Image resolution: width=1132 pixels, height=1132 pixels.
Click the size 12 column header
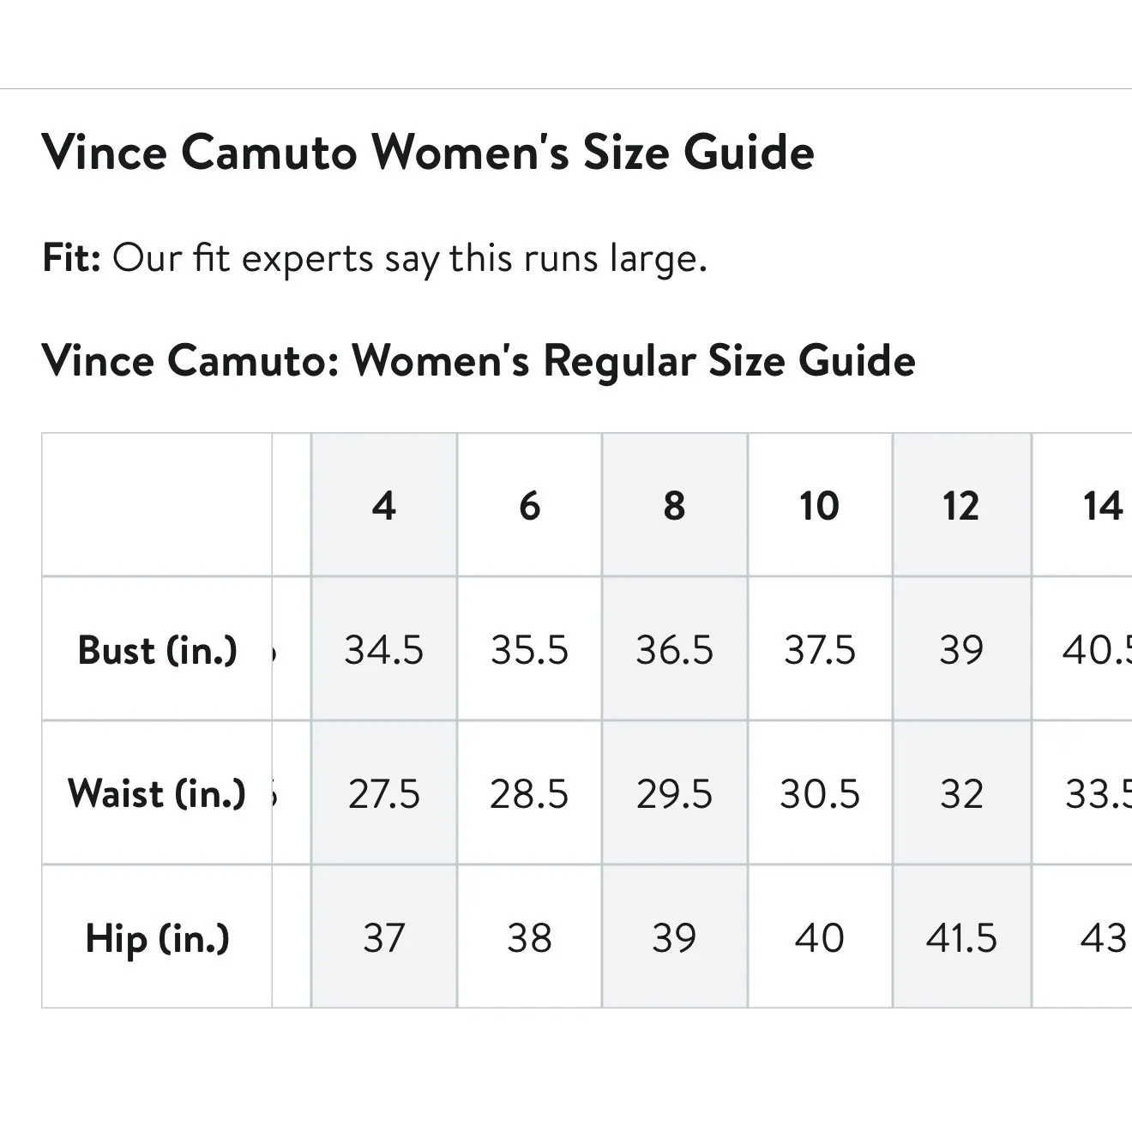coord(960,506)
